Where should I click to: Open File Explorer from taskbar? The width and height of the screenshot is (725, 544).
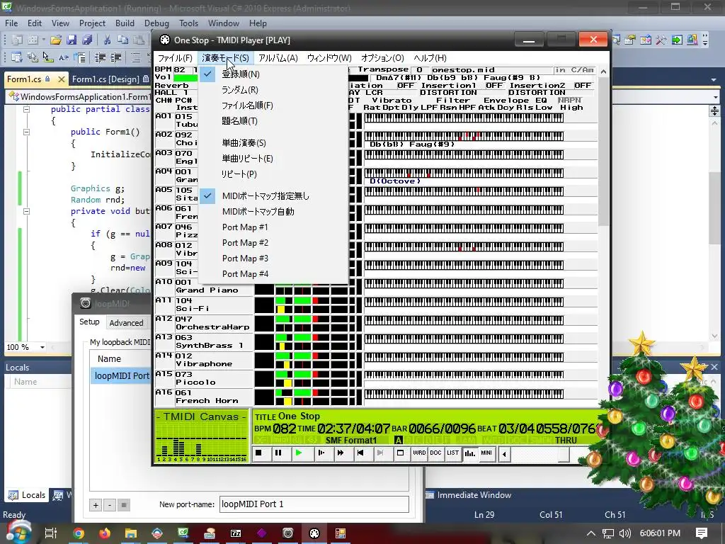[x=131, y=533]
